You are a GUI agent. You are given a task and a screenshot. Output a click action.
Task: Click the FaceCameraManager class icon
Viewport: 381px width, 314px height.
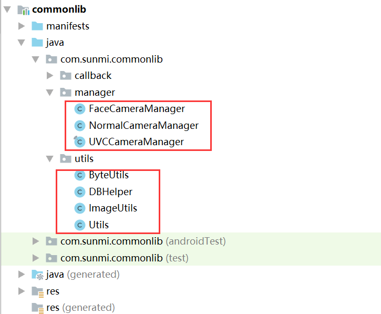[80, 109]
